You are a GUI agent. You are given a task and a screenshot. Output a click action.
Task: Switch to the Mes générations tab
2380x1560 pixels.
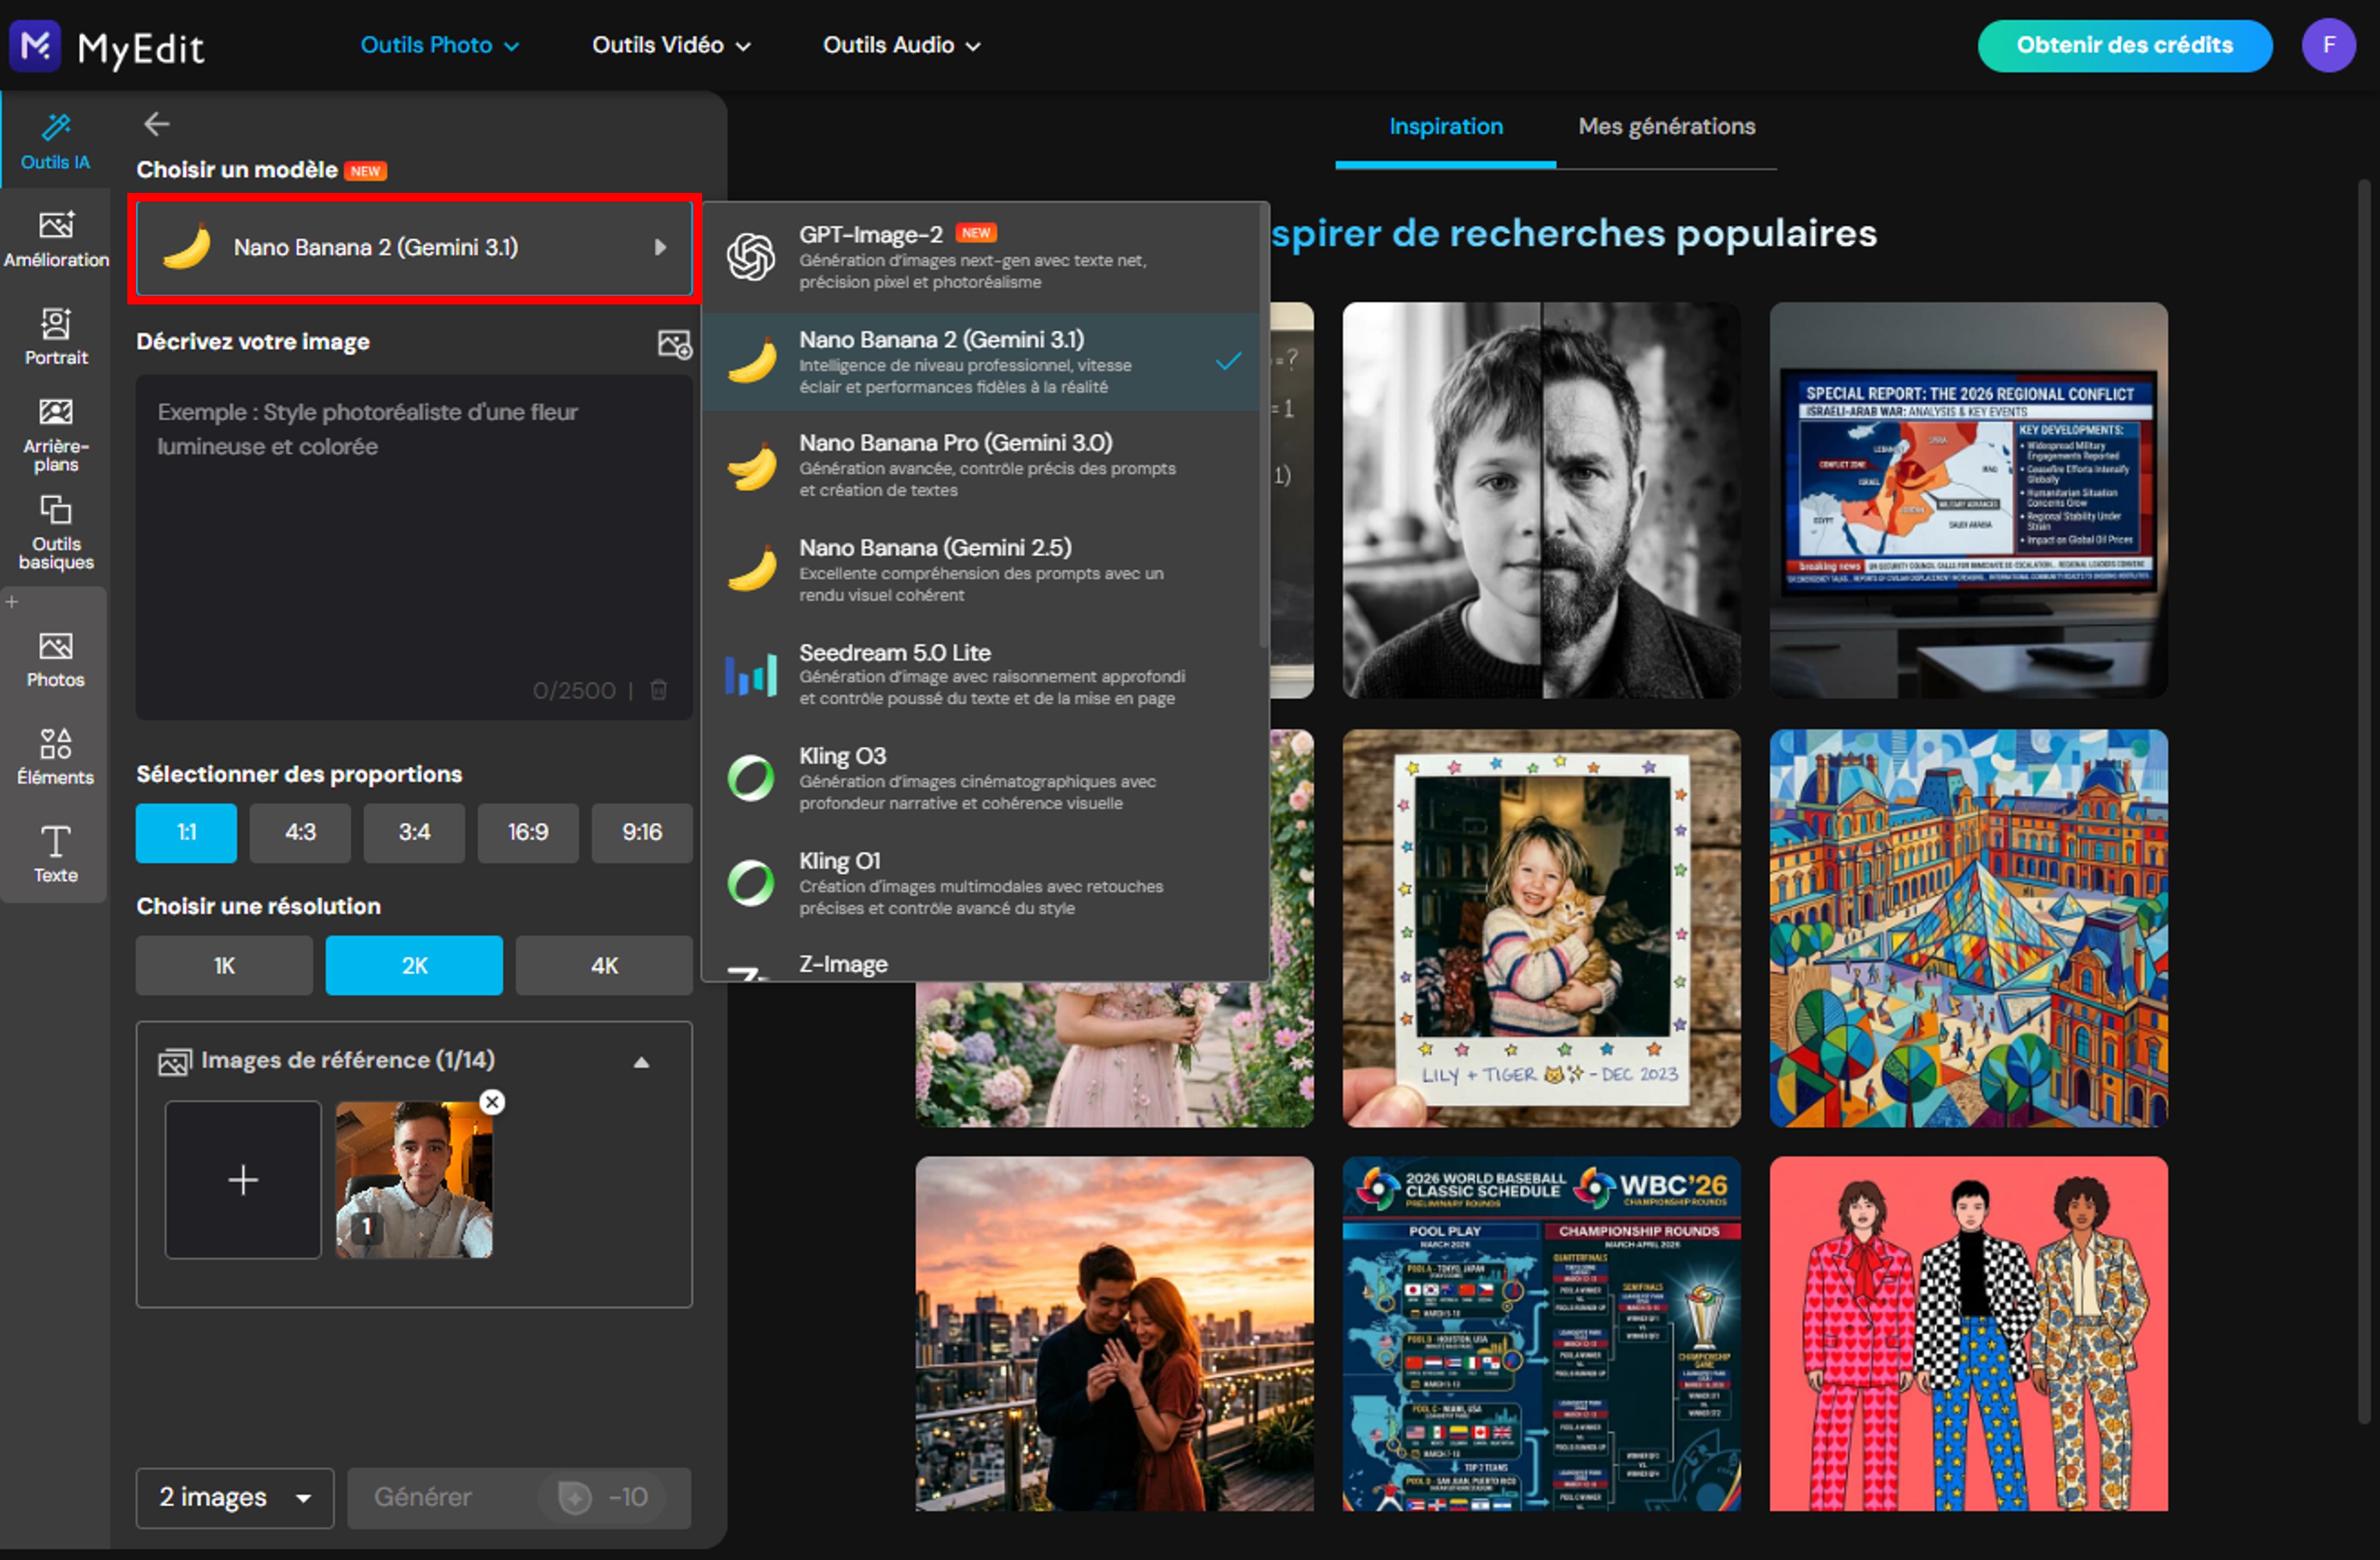click(1666, 127)
